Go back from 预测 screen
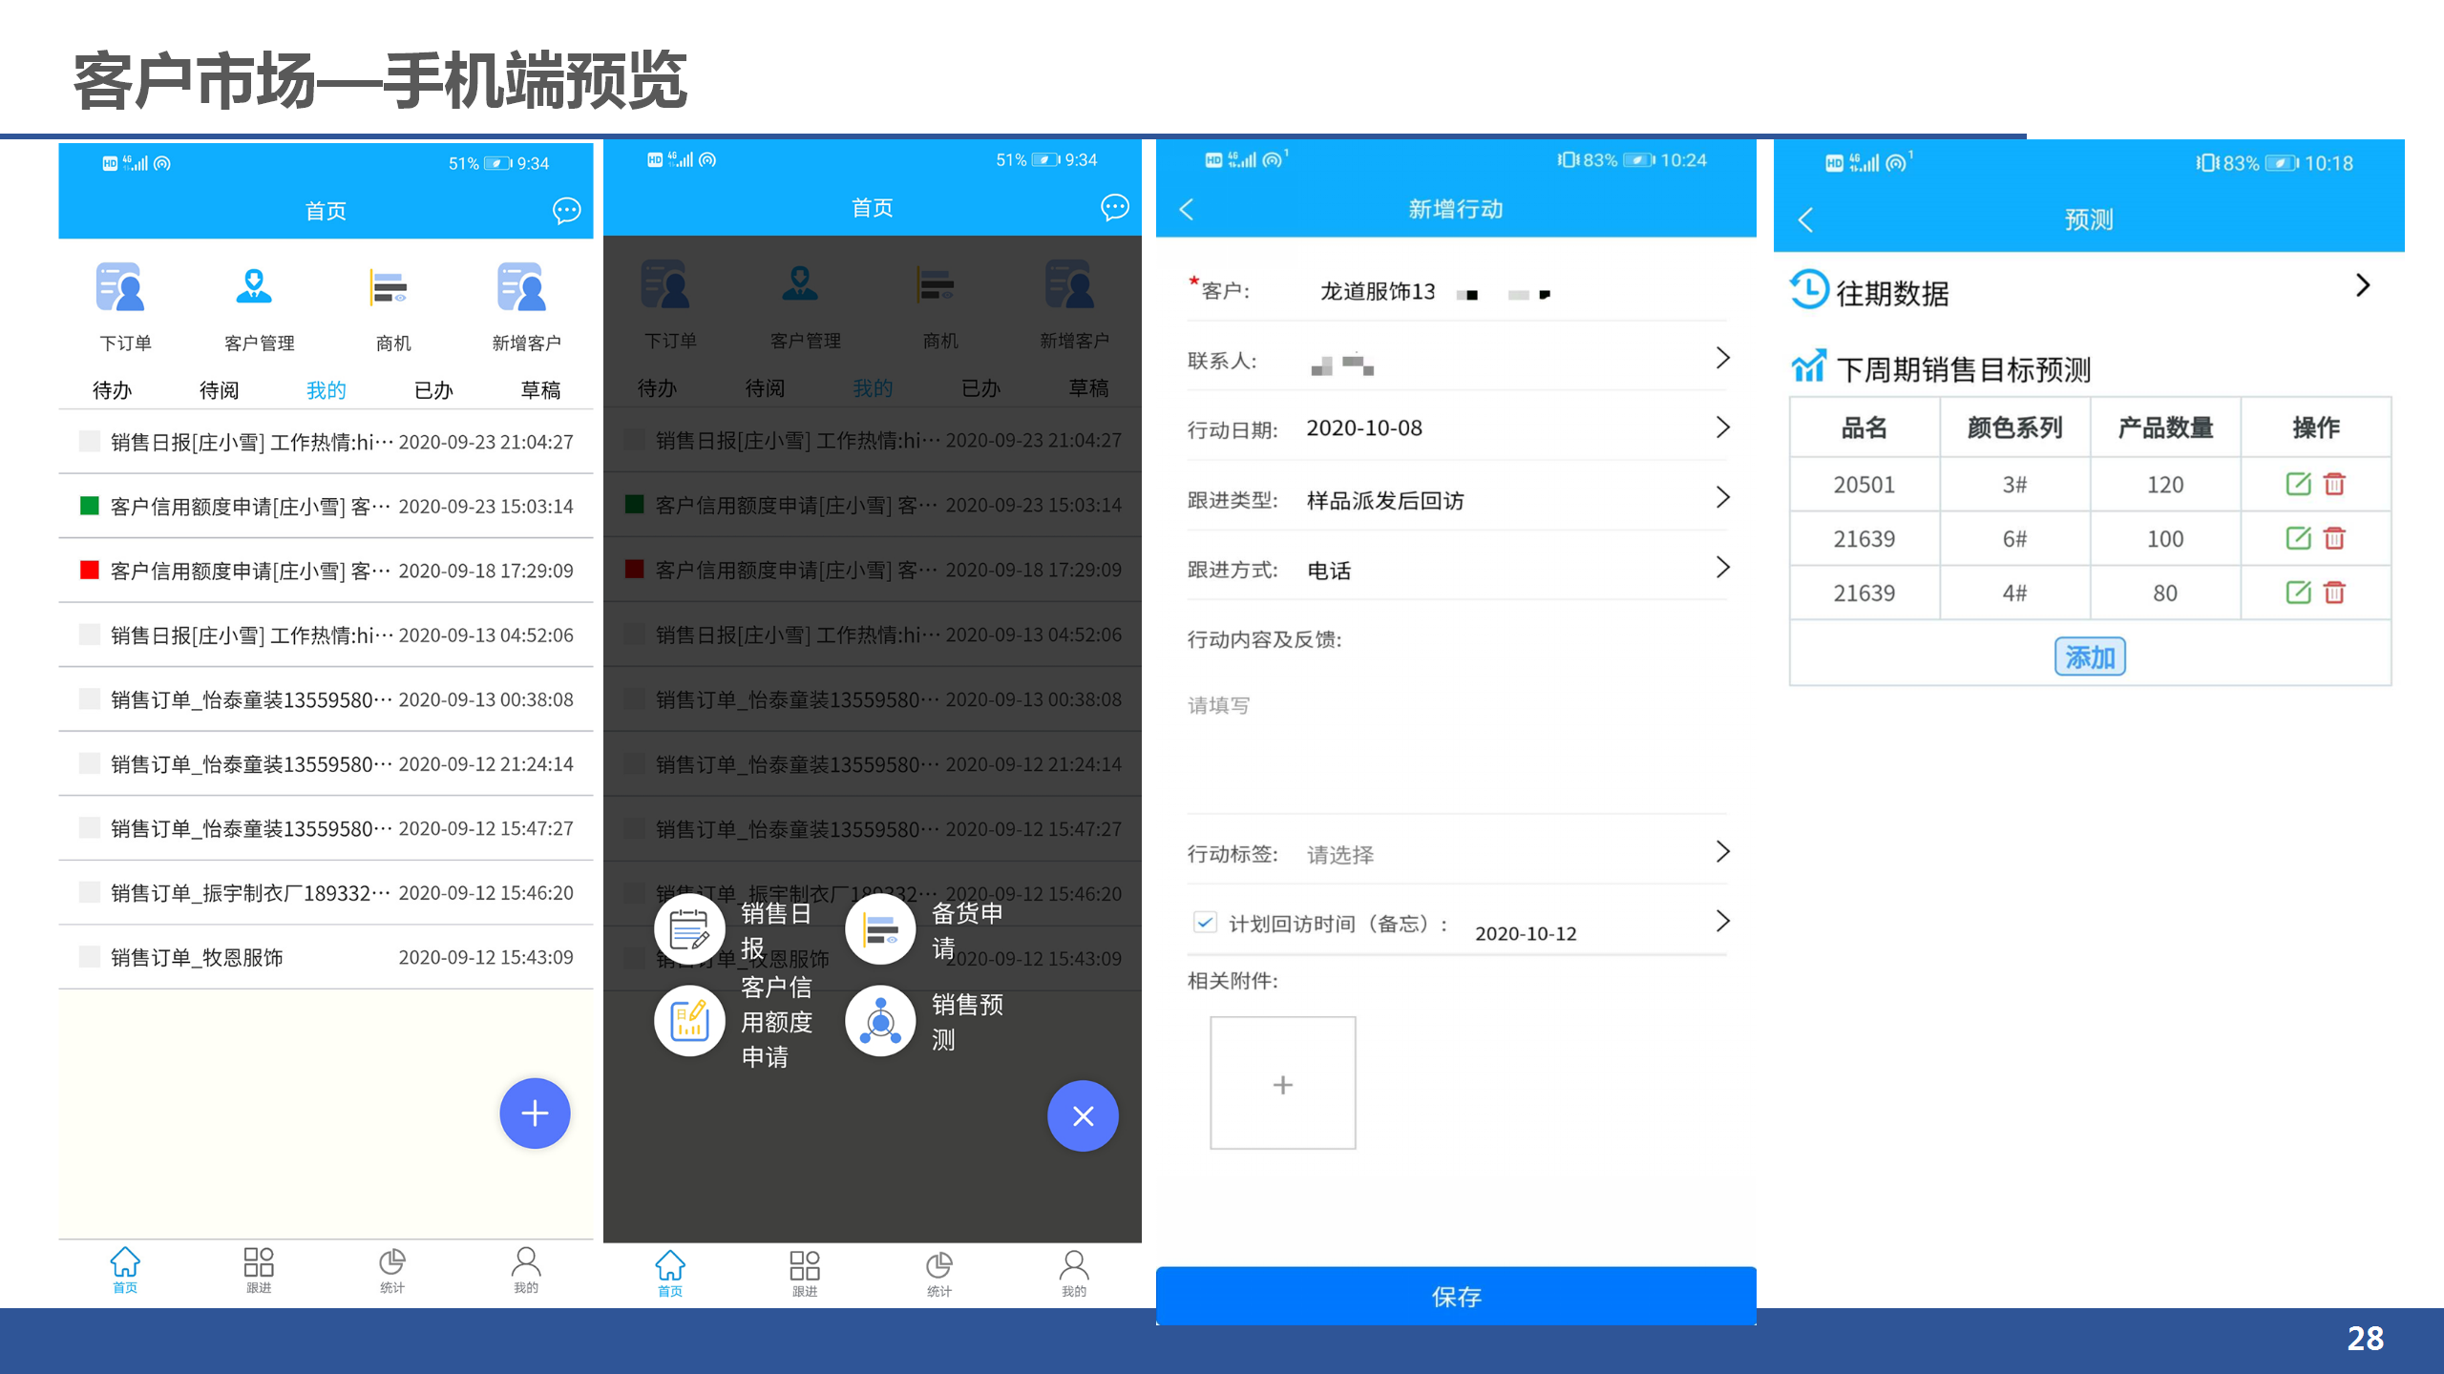Viewport: 2444px width, 1374px height. point(1805,219)
